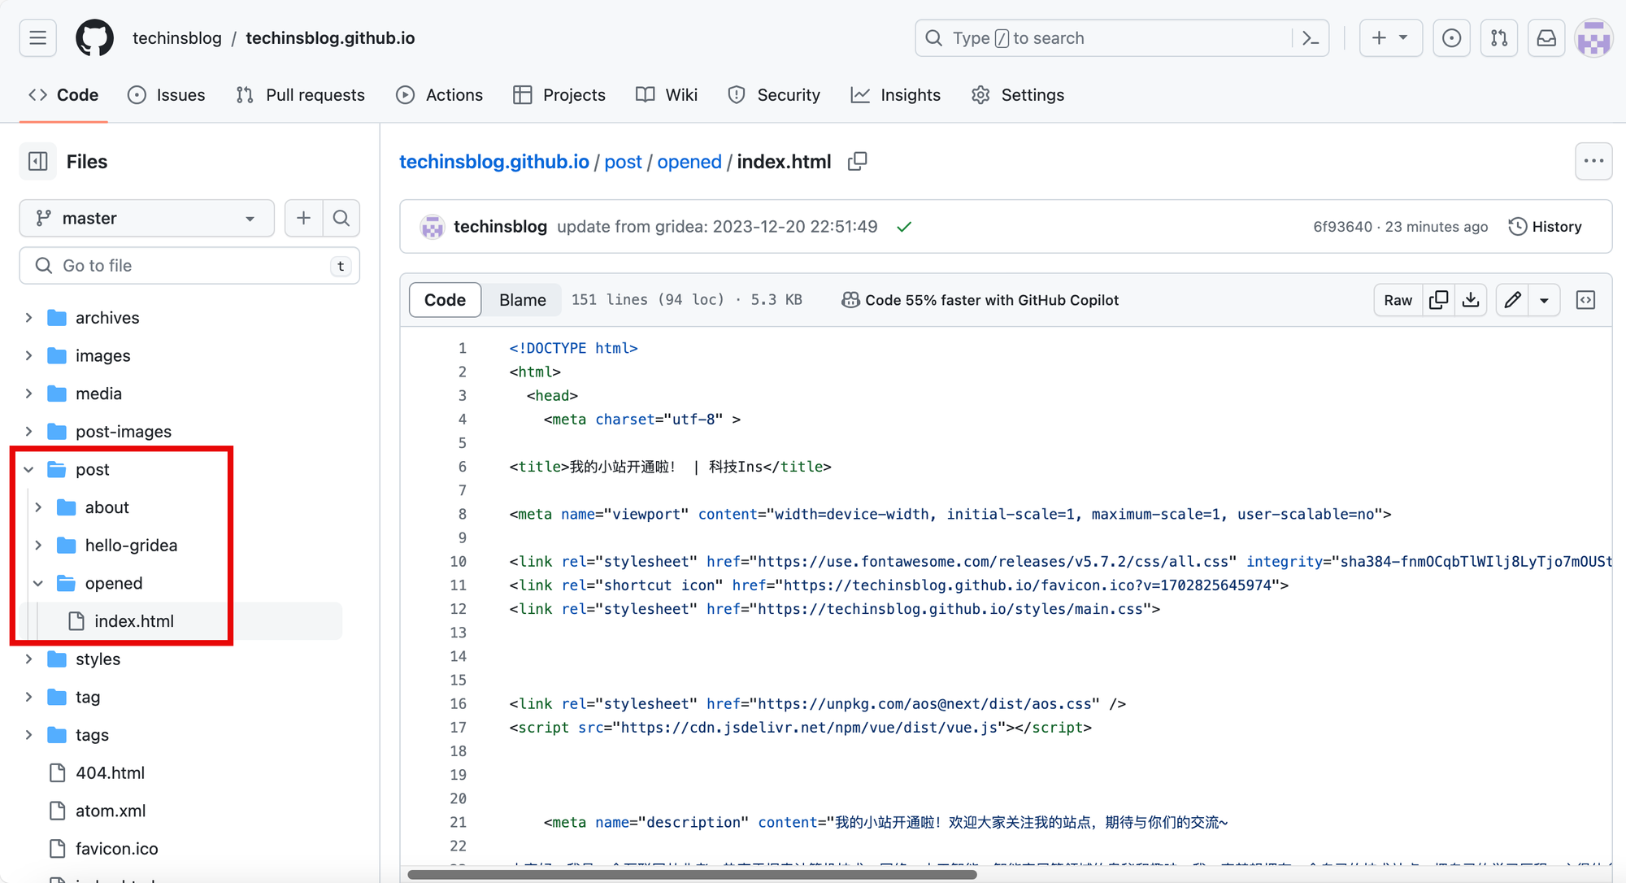Viewport: 1626px width, 883px height.
Task: Open the notifications inbox icon
Action: 1546,38
